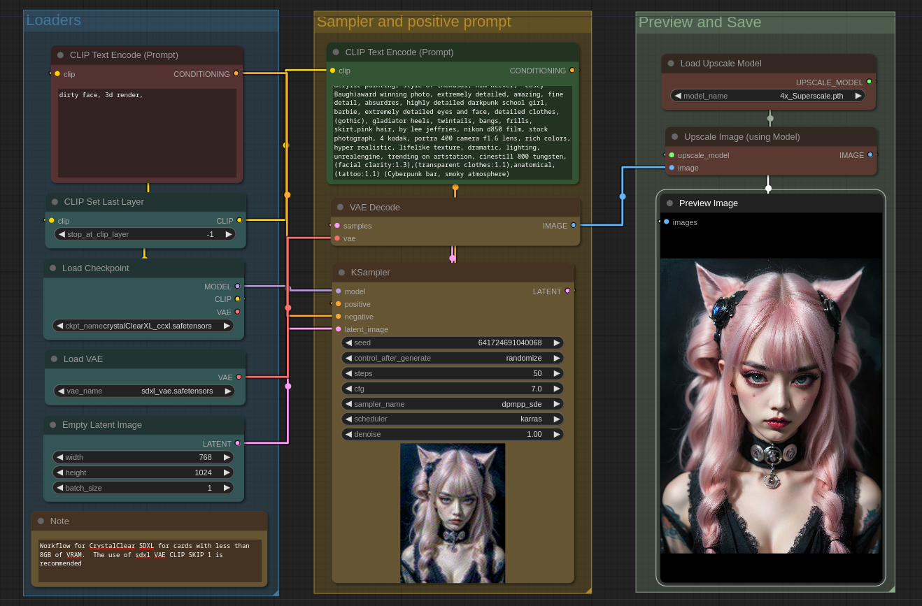Open the upscale model_name dropdown
This screenshot has width=922, height=606.
[x=767, y=96]
